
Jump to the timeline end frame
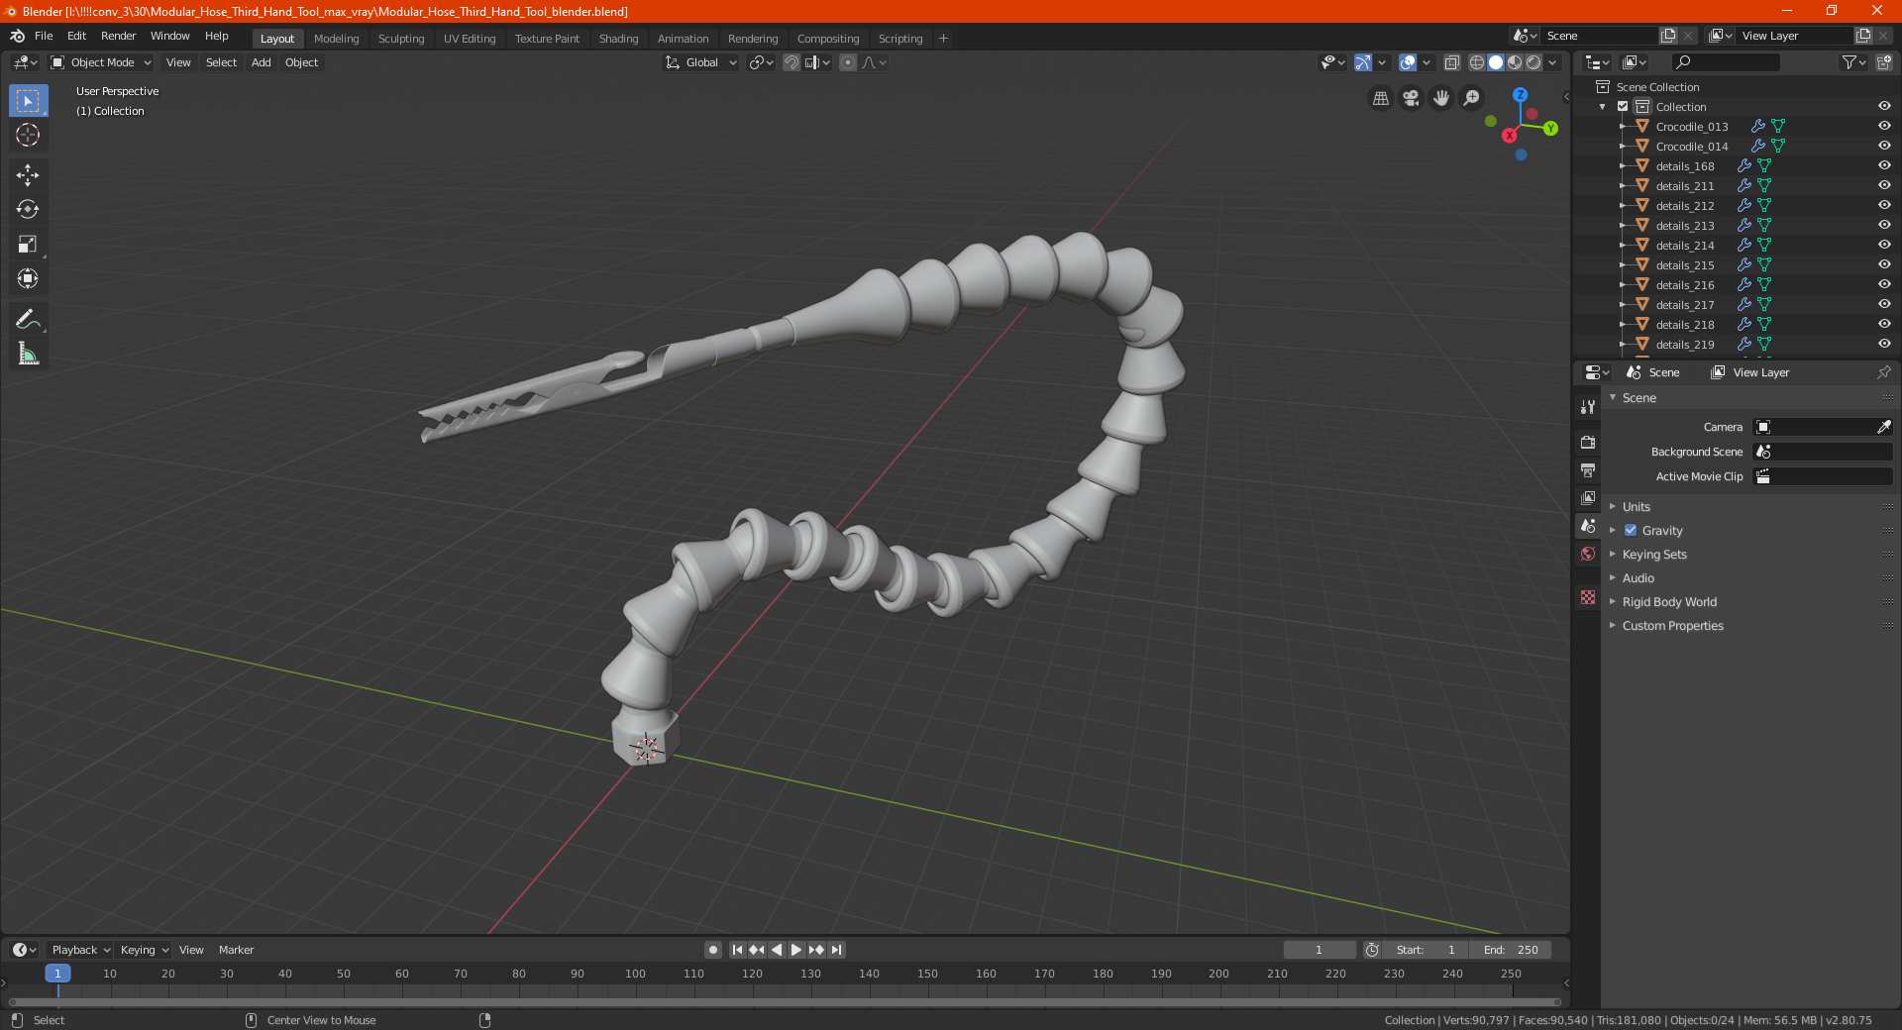(837, 950)
